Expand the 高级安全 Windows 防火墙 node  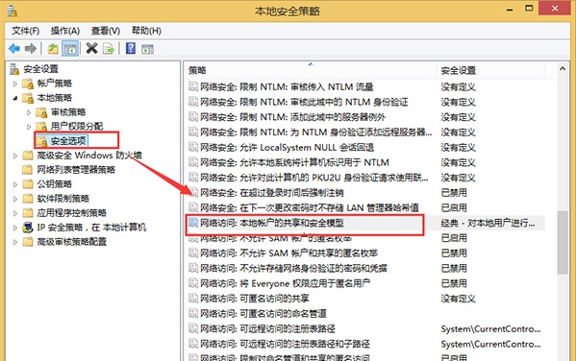pyautogui.click(x=15, y=156)
